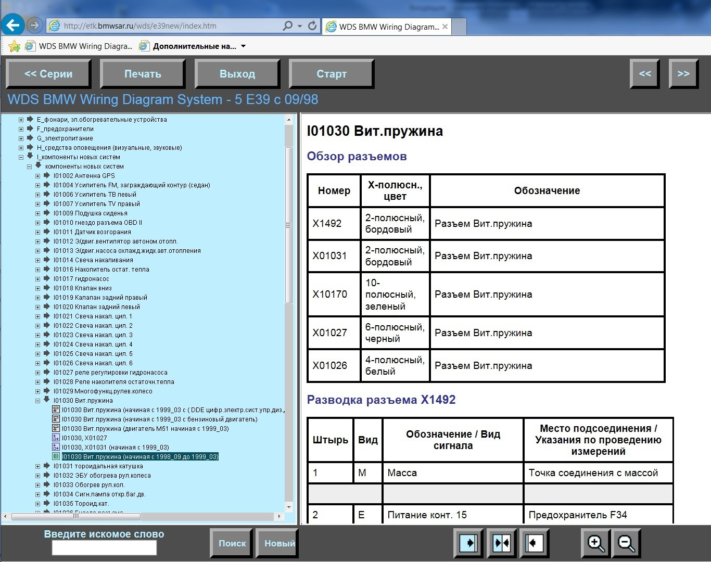
Task: Click the zoom in magnifier button
Action: coord(595,543)
